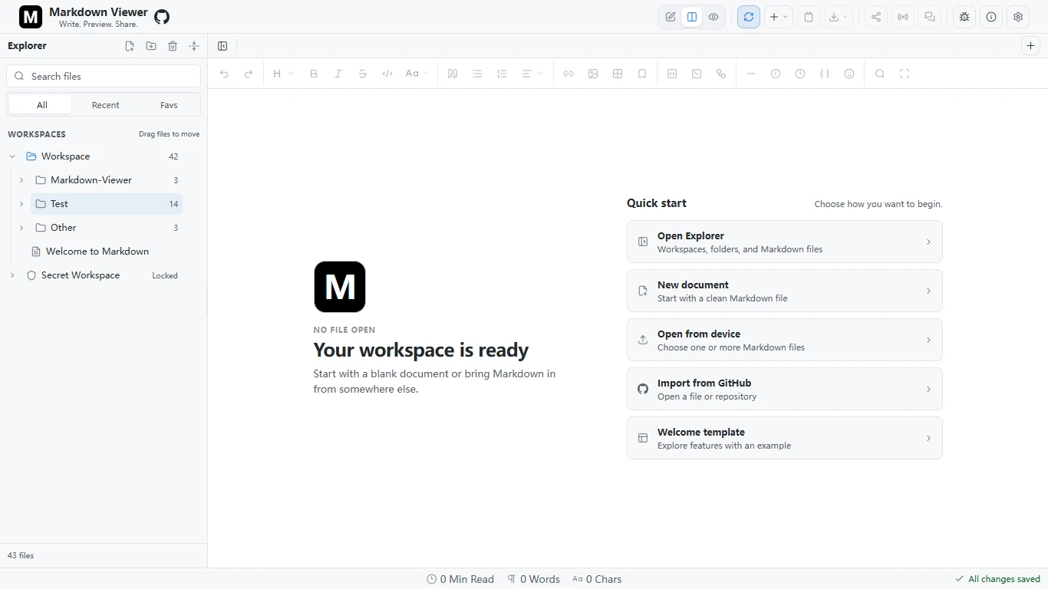
Task: Create a new folder in Explorer
Action: pos(151,46)
